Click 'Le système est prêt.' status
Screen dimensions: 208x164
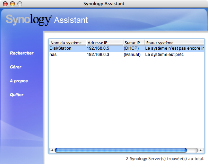(x=164, y=55)
